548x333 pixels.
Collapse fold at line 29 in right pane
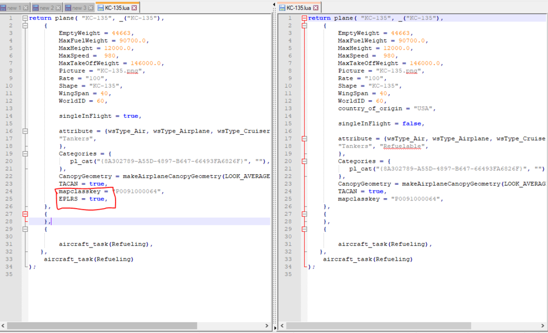[304, 229]
